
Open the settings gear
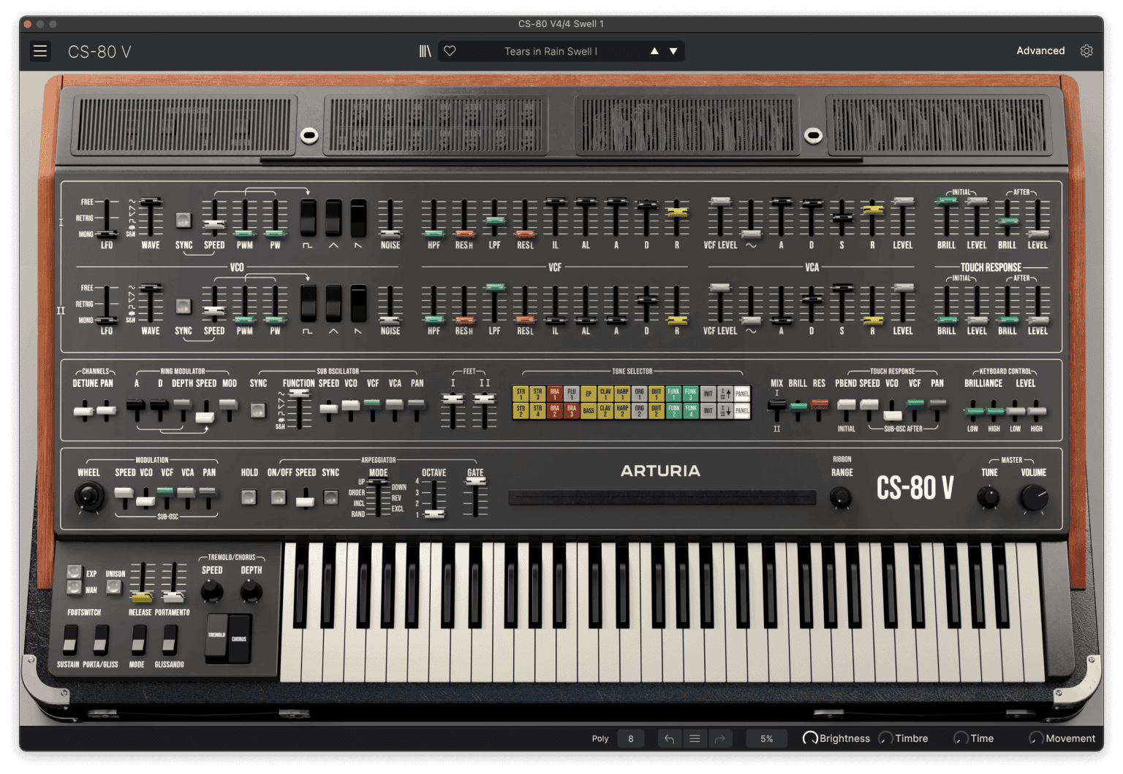(x=1086, y=50)
